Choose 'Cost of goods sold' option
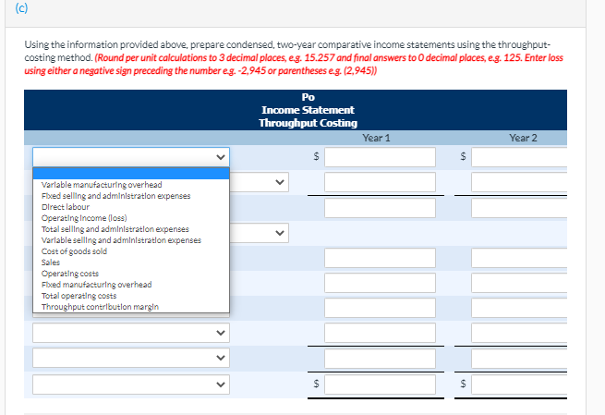Image resolution: width=605 pixels, height=415 pixels. tap(131, 251)
